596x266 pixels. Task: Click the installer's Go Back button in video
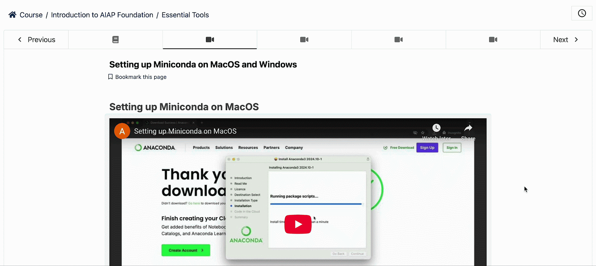(x=339, y=254)
